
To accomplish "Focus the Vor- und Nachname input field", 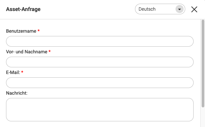I will [x=100, y=62].
